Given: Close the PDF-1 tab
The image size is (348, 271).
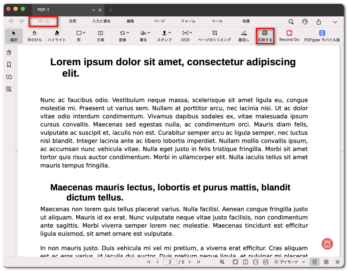Looking at the screenshot, I should tap(100, 10).
